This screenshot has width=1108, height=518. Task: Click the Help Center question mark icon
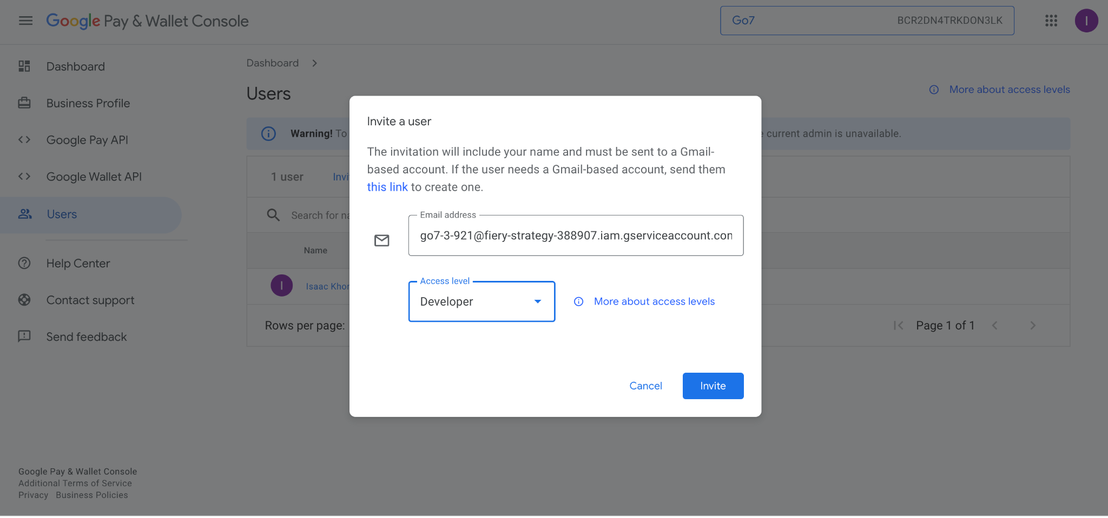(24, 263)
